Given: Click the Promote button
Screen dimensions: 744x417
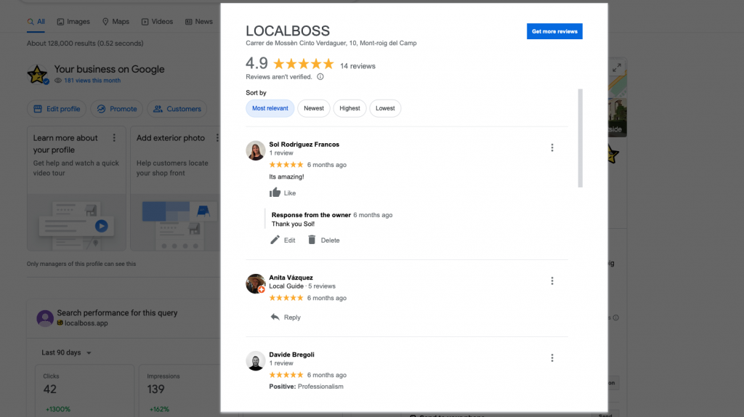Looking at the screenshot, I should tap(117, 109).
